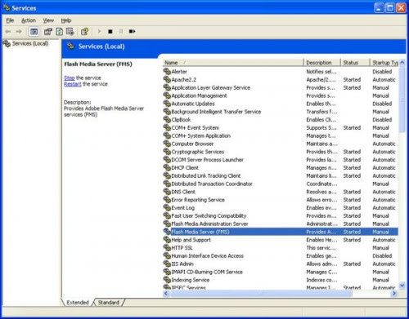Image resolution: width=409 pixels, height=319 pixels.
Task: Click the Pause Service toolbar icon
Action: pyautogui.click(x=121, y=32)
